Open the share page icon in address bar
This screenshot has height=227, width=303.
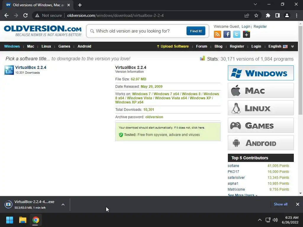point(247,15)
